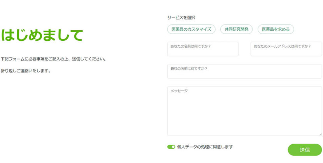Click the 下記フォームに必要事項をご記入 instruction text
The width and height of the screenshot is (323, 163).
tap(53, 59)
